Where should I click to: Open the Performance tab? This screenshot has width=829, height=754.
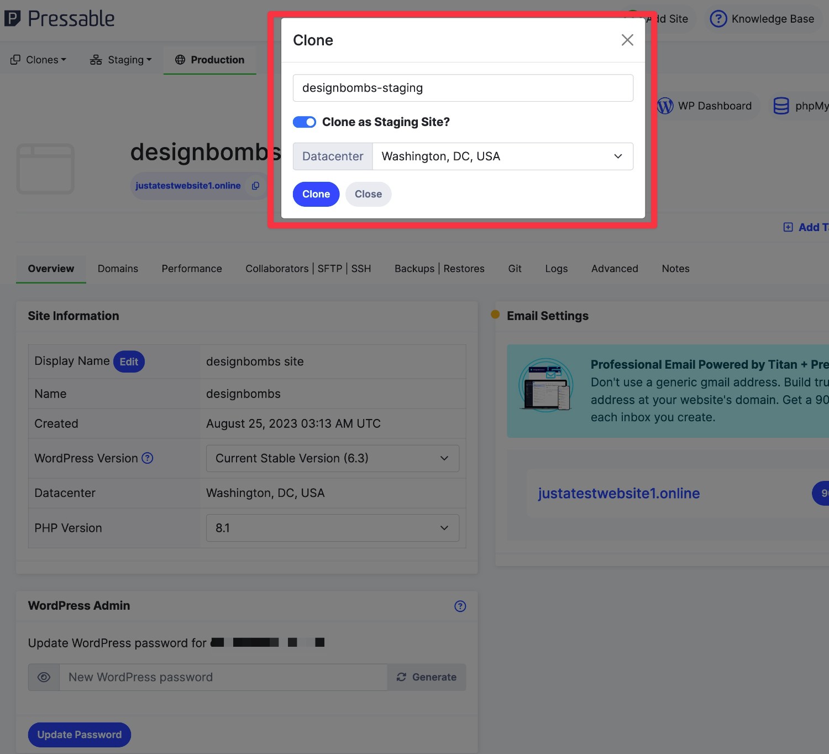192,269
